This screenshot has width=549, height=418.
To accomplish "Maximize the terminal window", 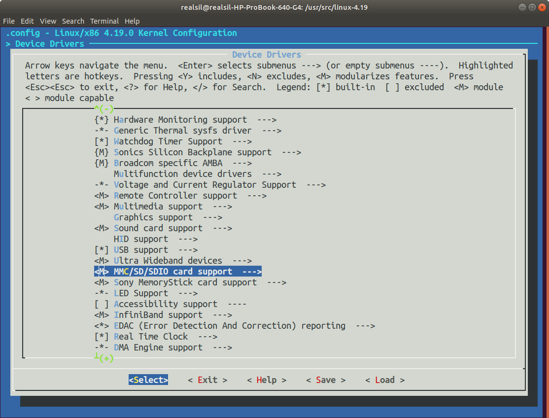I will click(532, 7).
